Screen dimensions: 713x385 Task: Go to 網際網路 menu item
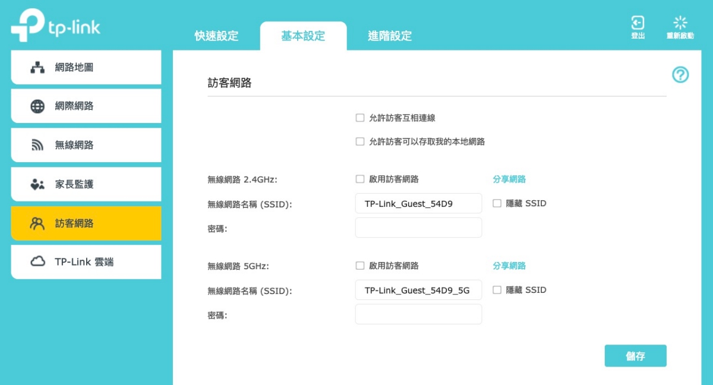point(86,106)
